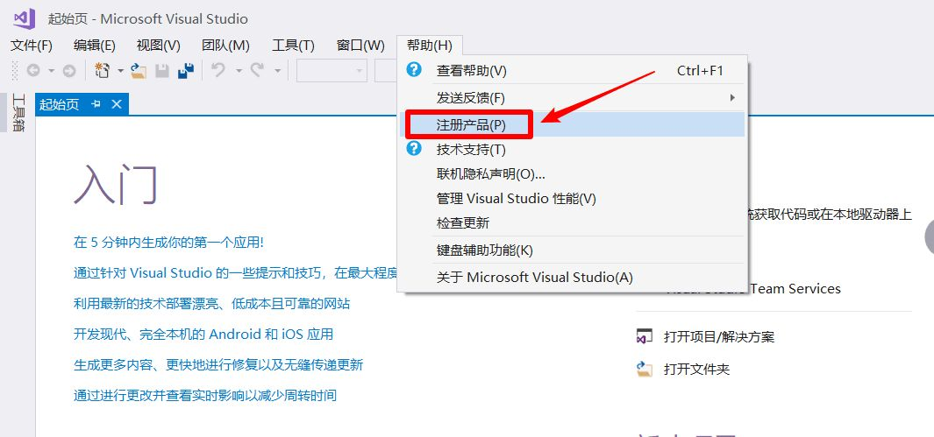Select 查看帮助(V) menu entry
Image resolution: width=934 pixels, height=437 pixels.
(573, 71)
